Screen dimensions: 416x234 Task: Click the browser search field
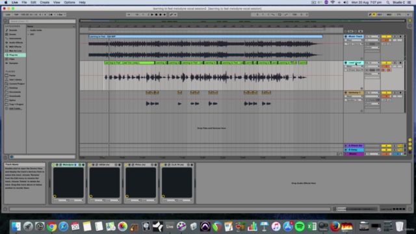click(42, 21)
